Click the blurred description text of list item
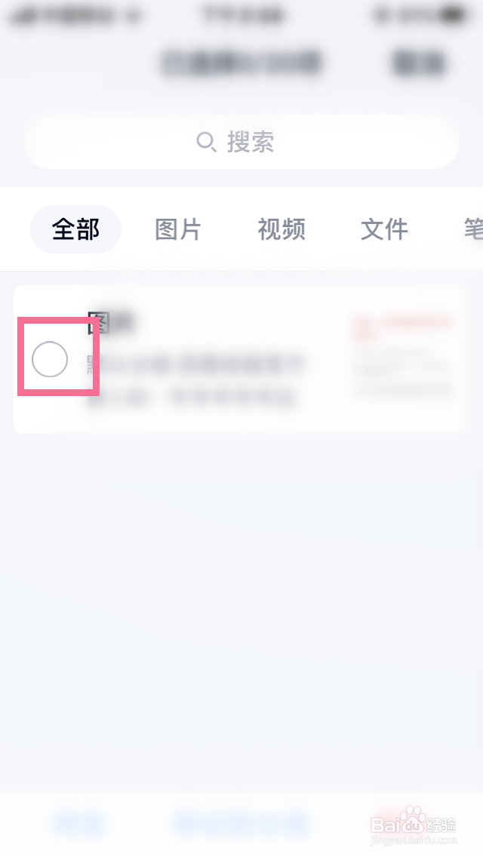This screenshot has height=857, width=483. [195, 380]
